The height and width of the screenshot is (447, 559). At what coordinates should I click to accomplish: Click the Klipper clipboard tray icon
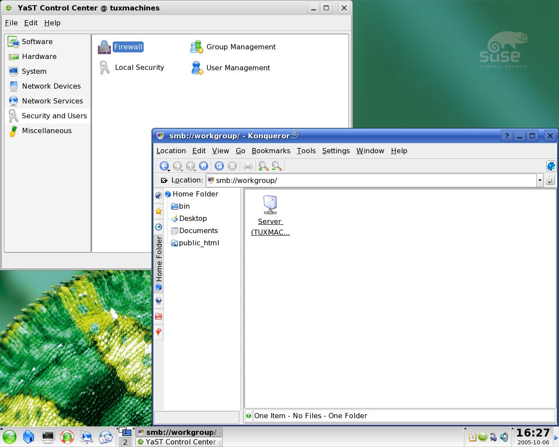(x=472, y=437)
